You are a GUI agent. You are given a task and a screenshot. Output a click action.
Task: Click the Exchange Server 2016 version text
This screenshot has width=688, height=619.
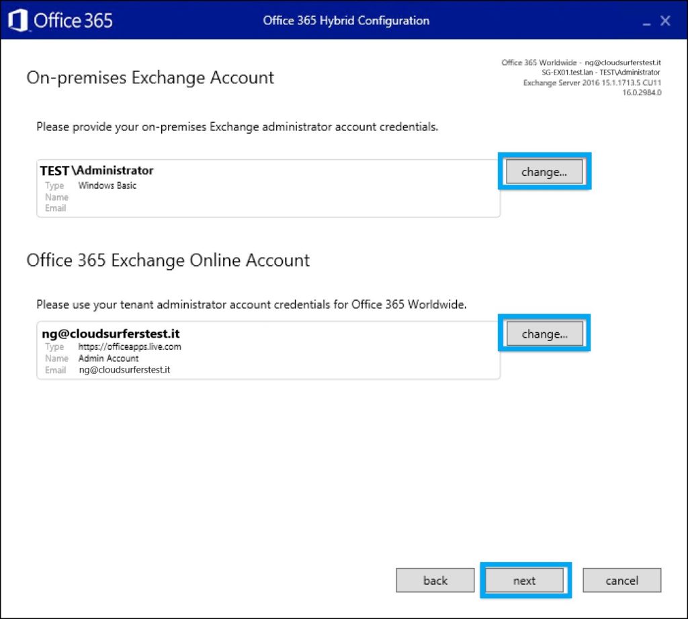592,83
